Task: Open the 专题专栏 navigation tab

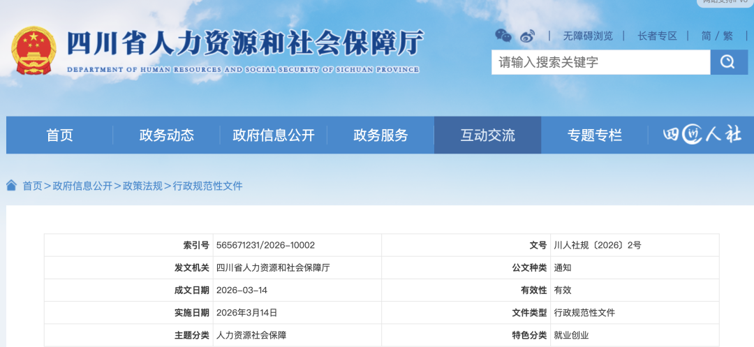Action: [594, 135]
